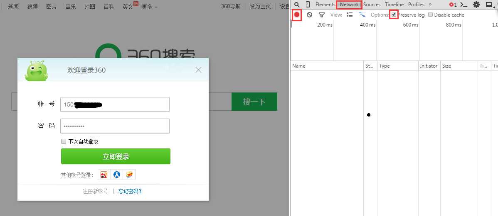Toggle the waterfall overview view icon
The width and height of the screenshot is (498, 216).
tap(362, 15)
